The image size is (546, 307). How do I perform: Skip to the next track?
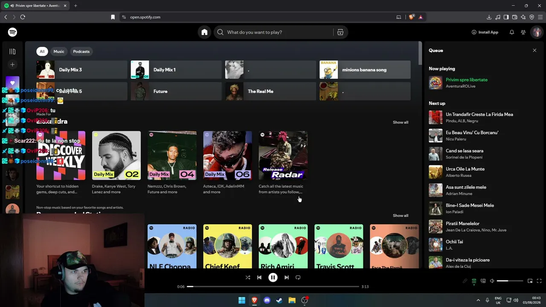coord(287,278)
